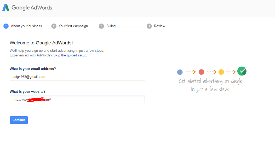Click the step 3 numbered circle
The image size is (275, 157).
101,26
